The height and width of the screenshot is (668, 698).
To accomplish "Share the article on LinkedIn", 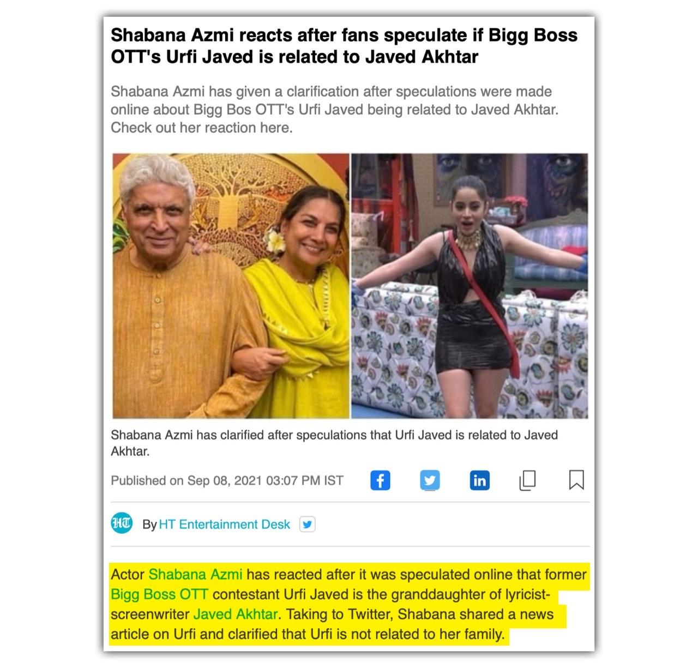I will (479, 480).
